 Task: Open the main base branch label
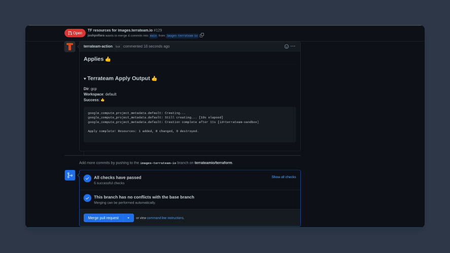pos(153,36)
